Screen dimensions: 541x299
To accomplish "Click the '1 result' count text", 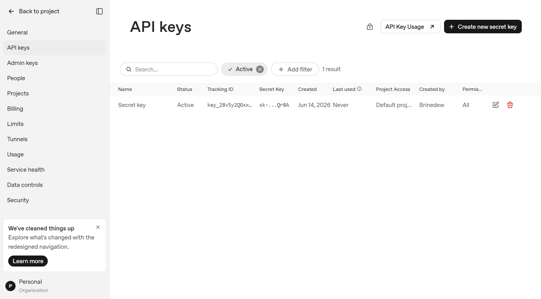I will pos(331,69).
